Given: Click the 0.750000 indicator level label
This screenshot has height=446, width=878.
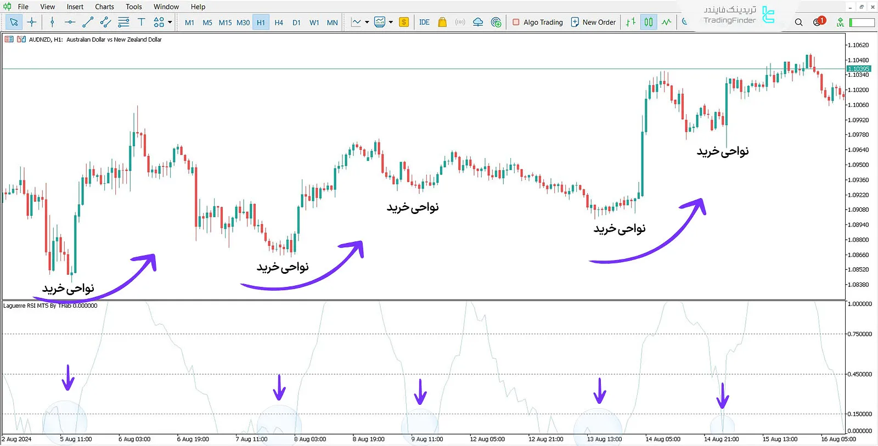Looking at the screenshot, I should coord(859,334).
